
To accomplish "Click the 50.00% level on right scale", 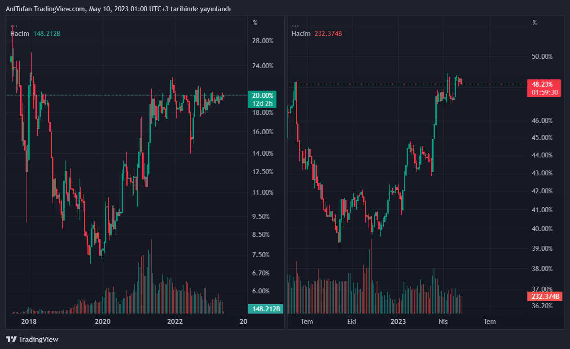I will (x=541, y=57).
